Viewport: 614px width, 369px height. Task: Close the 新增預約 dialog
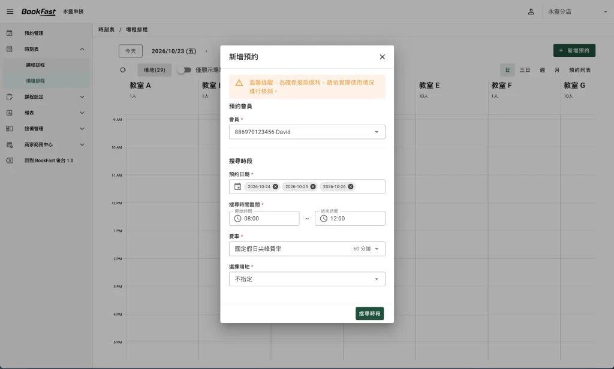click(x=383, y=57)
